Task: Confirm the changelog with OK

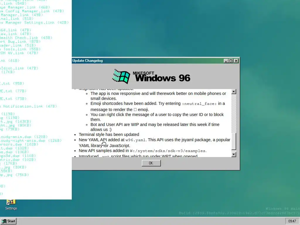Action: click(151, 163)
